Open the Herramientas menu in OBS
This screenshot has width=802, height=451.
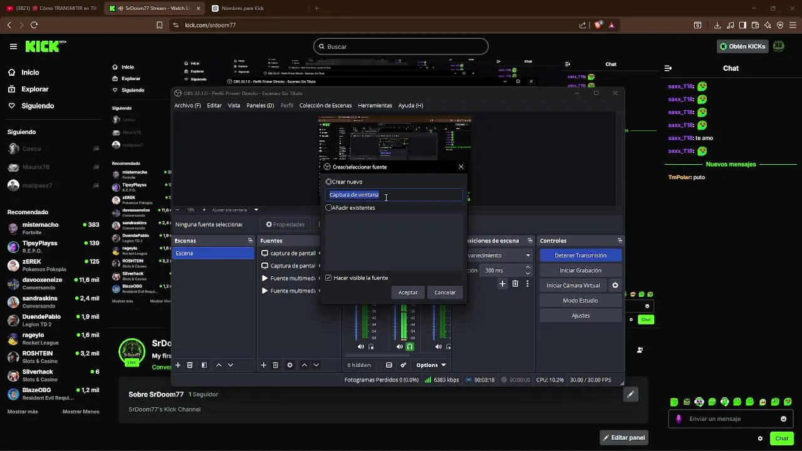tap(375, 105)
